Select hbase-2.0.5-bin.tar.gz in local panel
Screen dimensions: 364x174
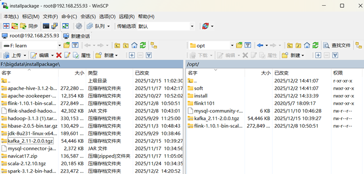click(x=32, y=126)
